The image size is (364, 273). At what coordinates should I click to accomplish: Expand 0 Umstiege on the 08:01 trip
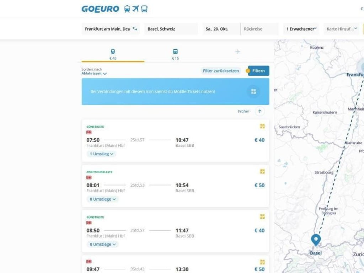point(103,199)
